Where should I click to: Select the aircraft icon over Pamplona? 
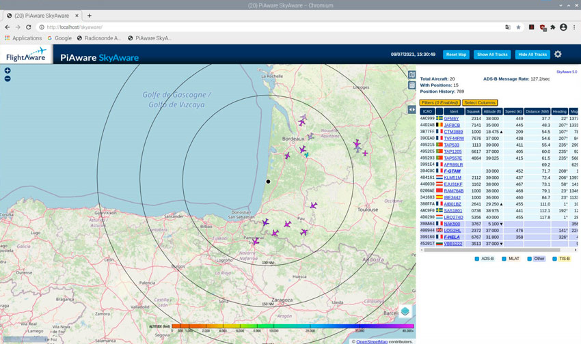click(256, 242)
